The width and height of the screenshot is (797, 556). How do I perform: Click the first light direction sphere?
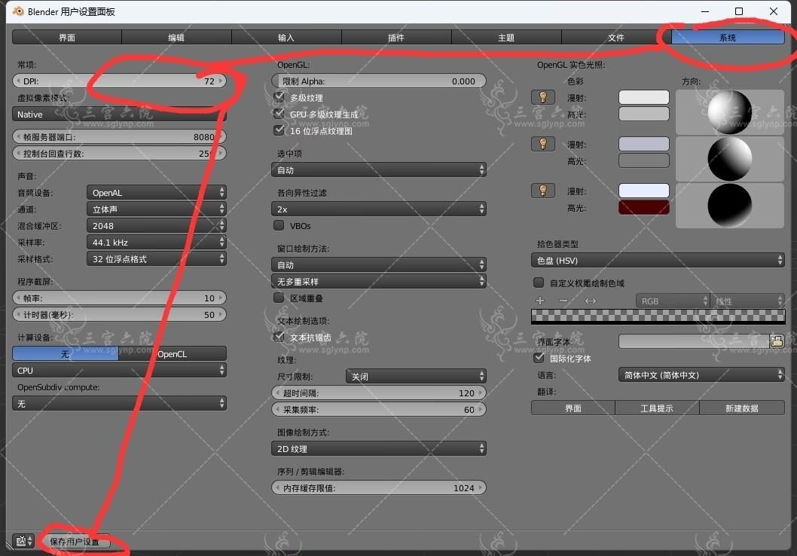click(730, 112)
